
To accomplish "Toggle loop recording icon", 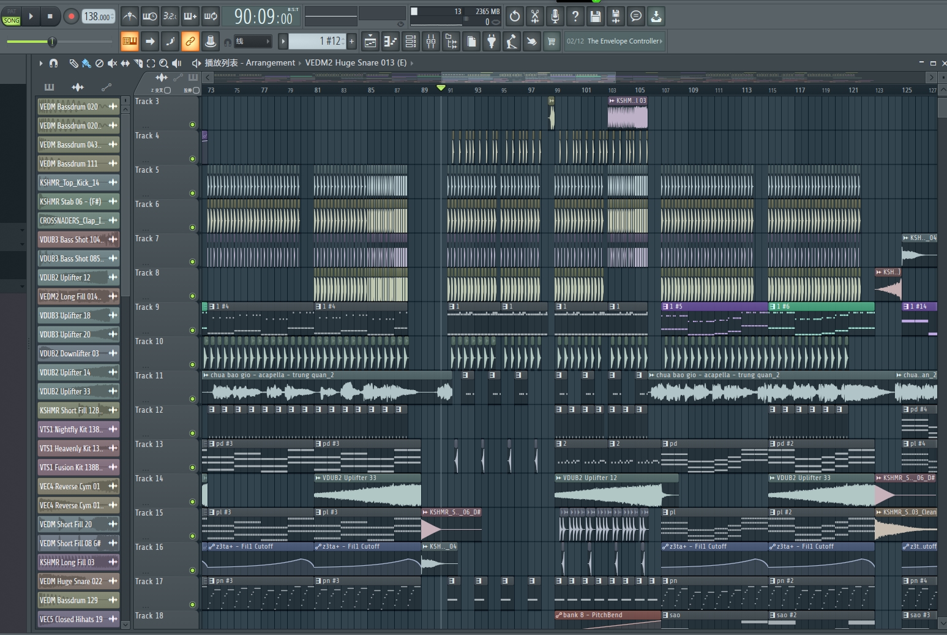I will coord(211,17).
